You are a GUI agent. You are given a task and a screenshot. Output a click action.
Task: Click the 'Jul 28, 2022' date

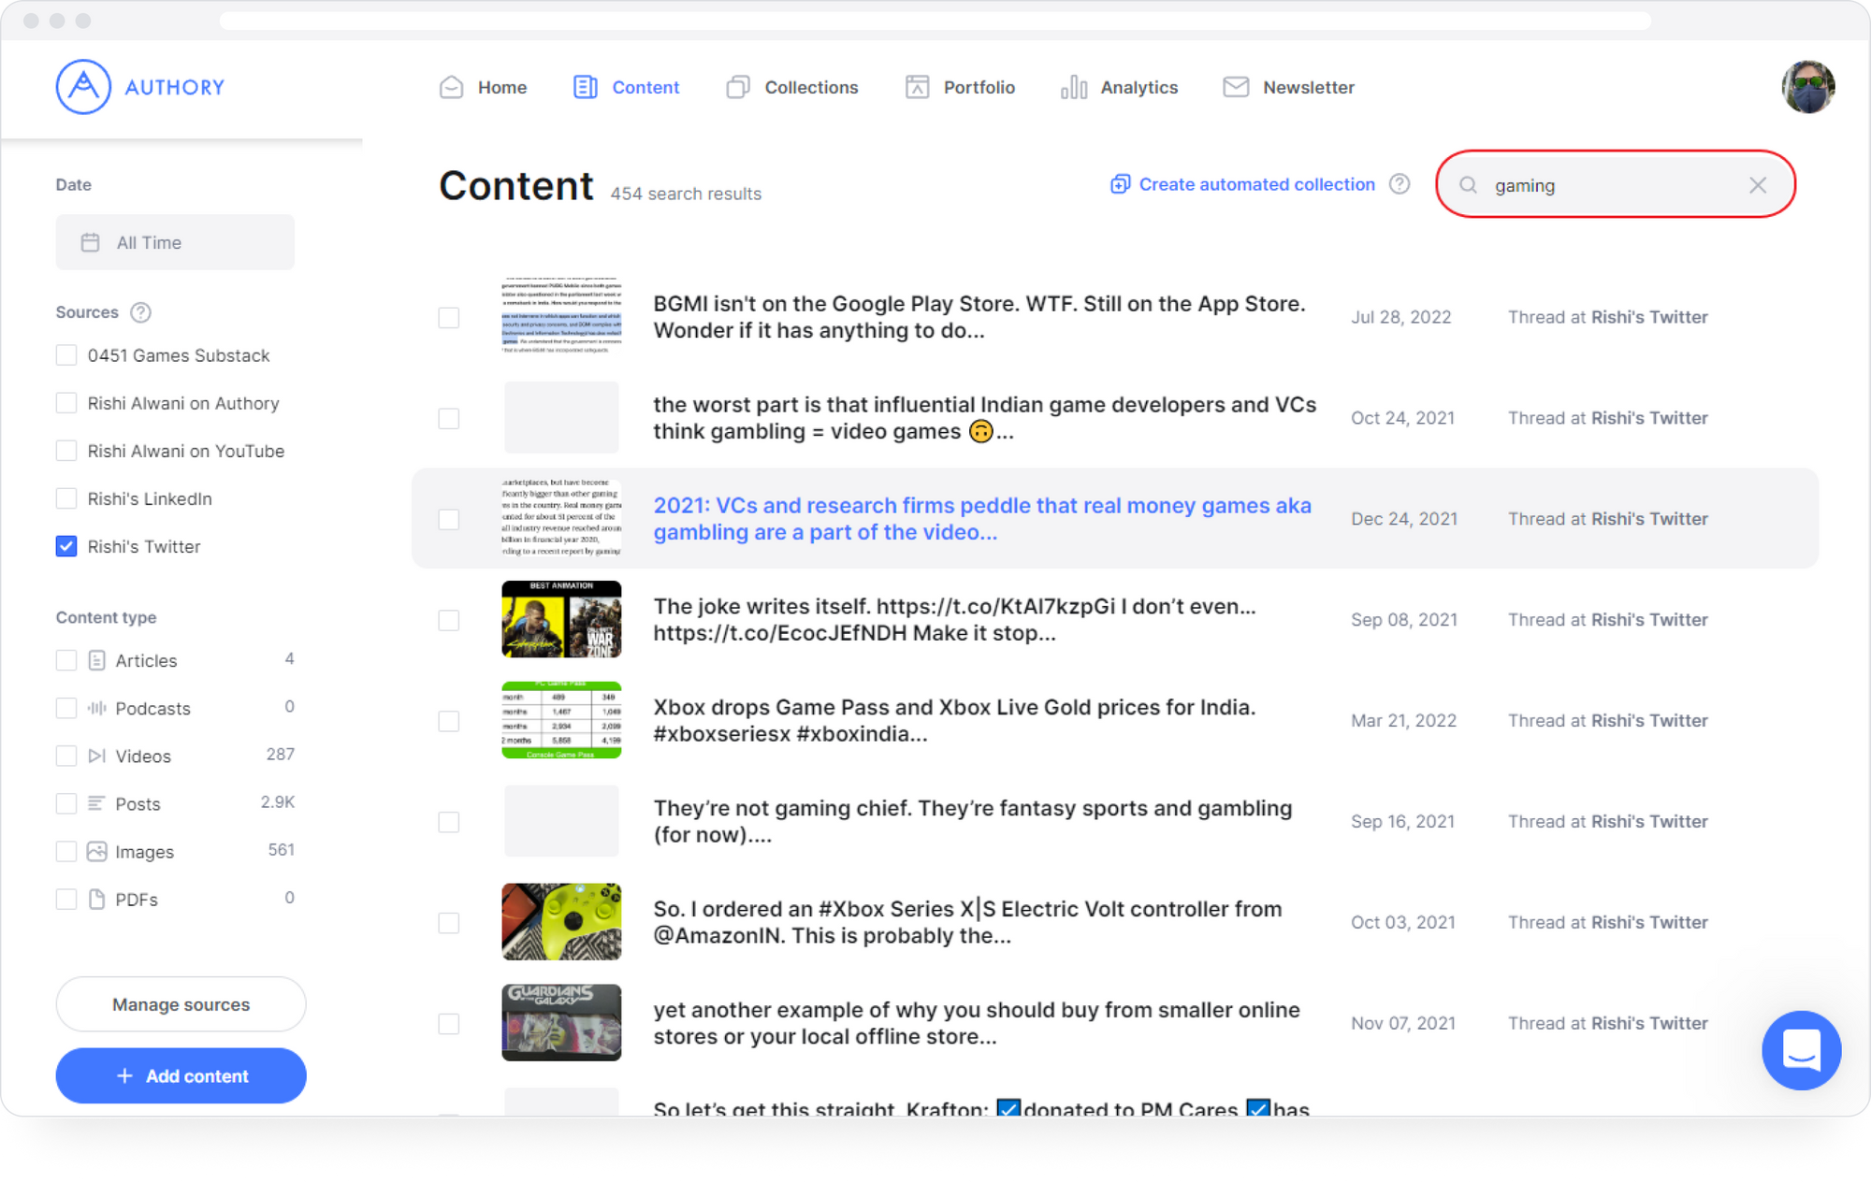(x=1400, y=317)
